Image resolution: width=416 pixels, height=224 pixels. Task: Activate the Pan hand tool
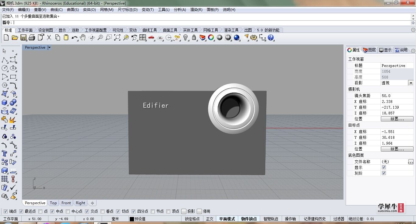pos(83,37)
